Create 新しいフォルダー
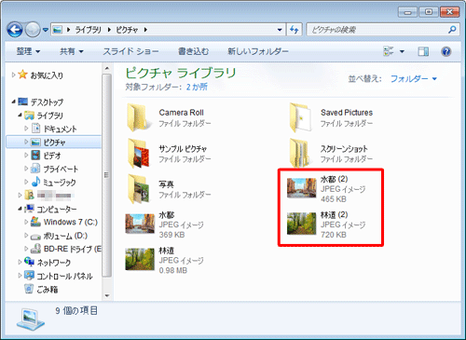466x340 pixels. [x=258, y=51]
